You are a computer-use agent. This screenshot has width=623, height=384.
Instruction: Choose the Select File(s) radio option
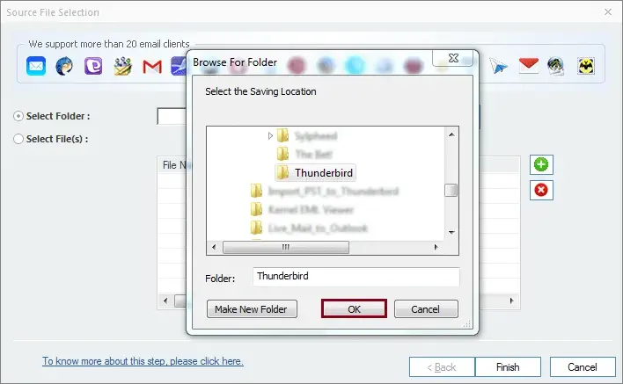click(x=18, y=139)
